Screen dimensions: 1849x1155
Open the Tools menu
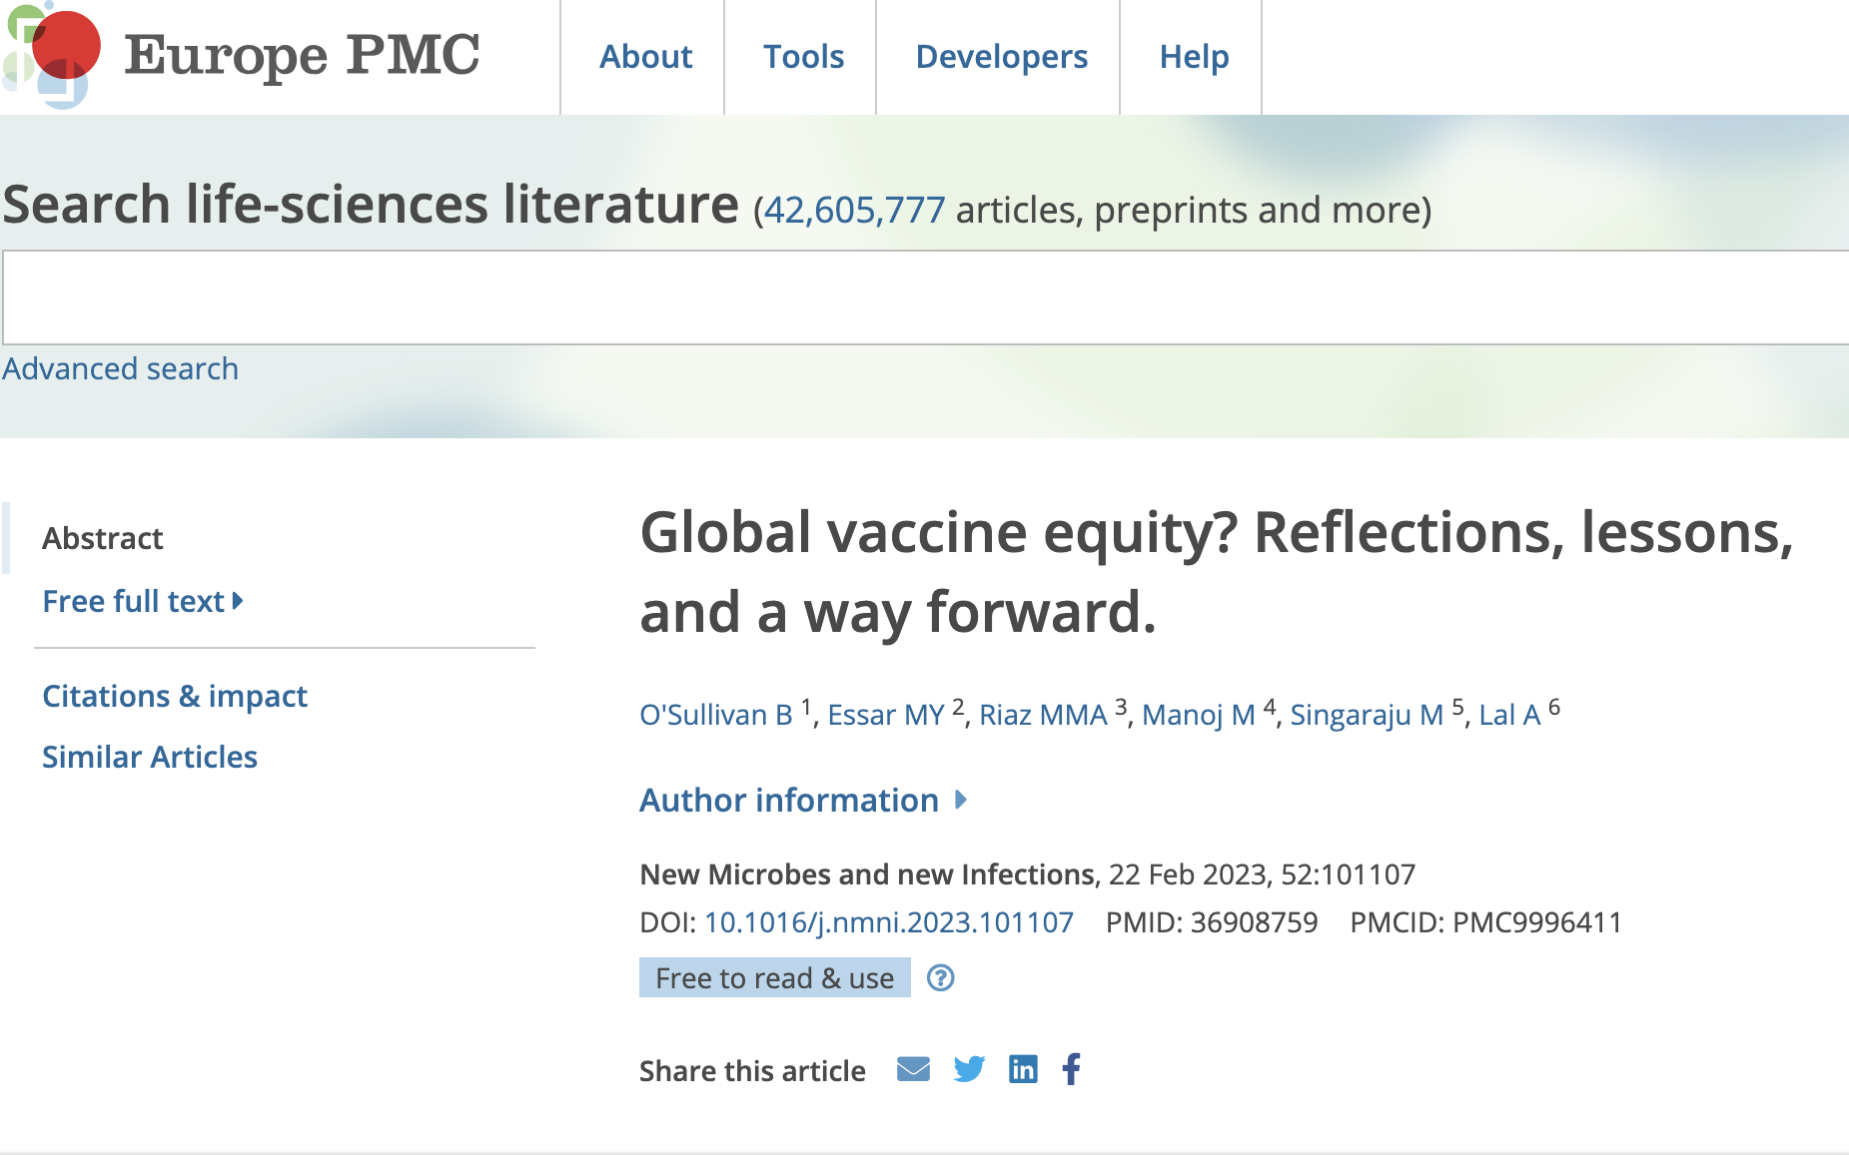point(803,57)
